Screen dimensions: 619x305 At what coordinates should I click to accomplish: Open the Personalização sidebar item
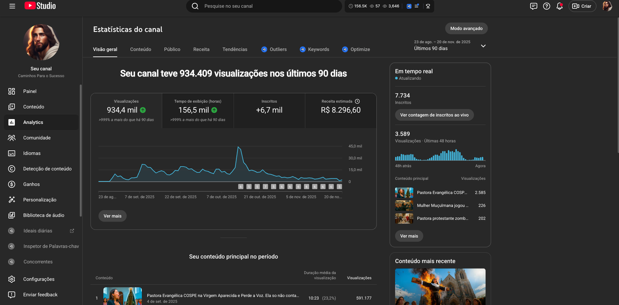tap(39, 200)
